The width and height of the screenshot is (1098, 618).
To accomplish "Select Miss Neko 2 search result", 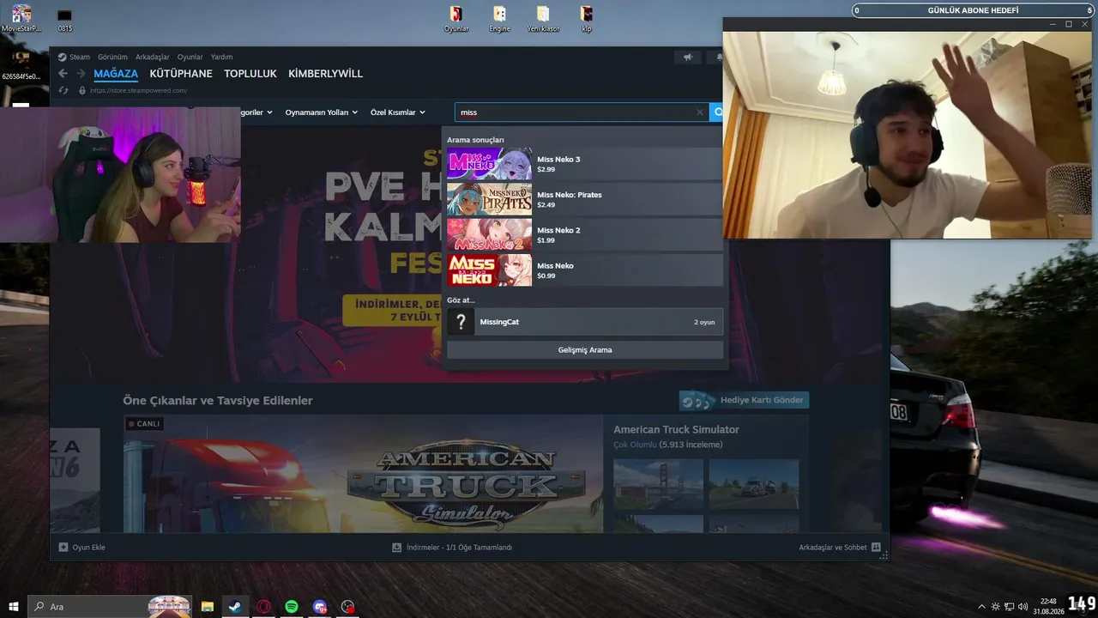I will [585, 234].
